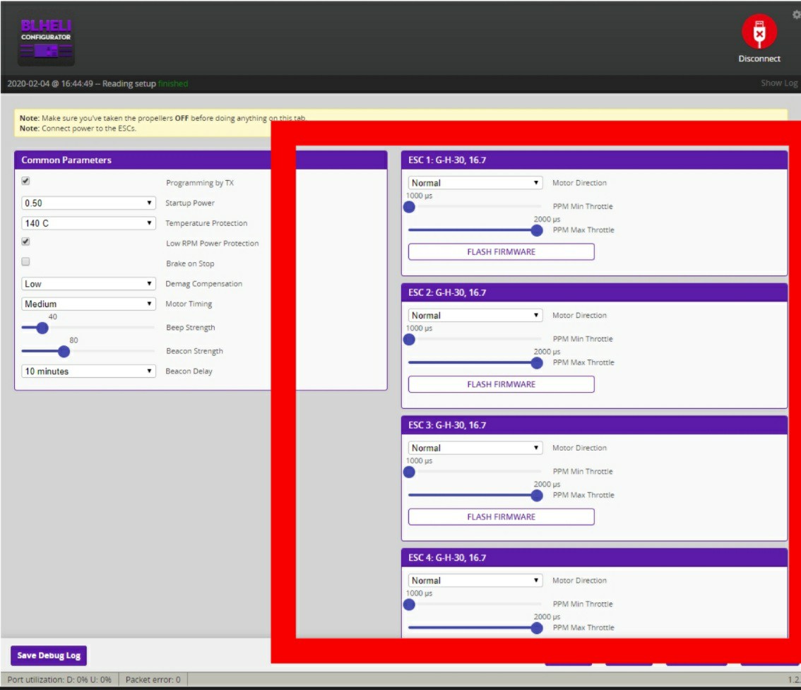Click the Port utilization status text

click(x=59, y=680)
